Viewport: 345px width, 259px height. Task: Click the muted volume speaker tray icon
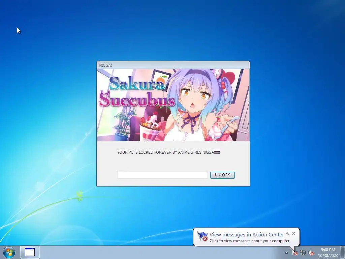pyautogui.click(x=311, y=253)
